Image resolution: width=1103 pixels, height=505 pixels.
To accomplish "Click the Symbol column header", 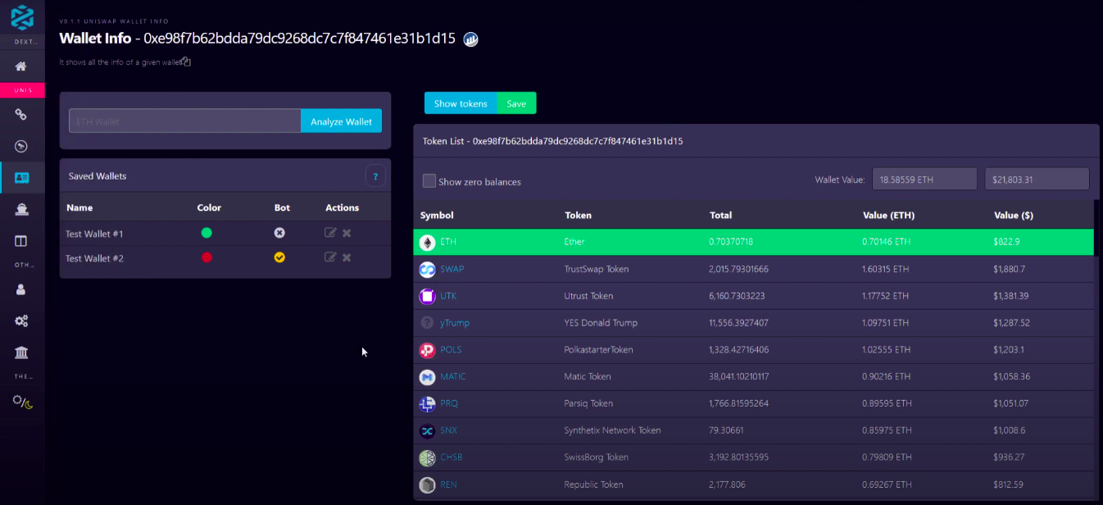I will click(437, 216).
